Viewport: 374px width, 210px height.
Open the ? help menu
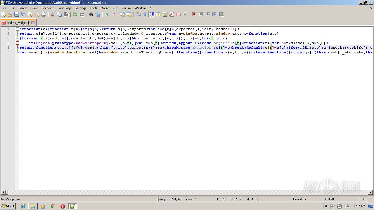pos(150,8)
